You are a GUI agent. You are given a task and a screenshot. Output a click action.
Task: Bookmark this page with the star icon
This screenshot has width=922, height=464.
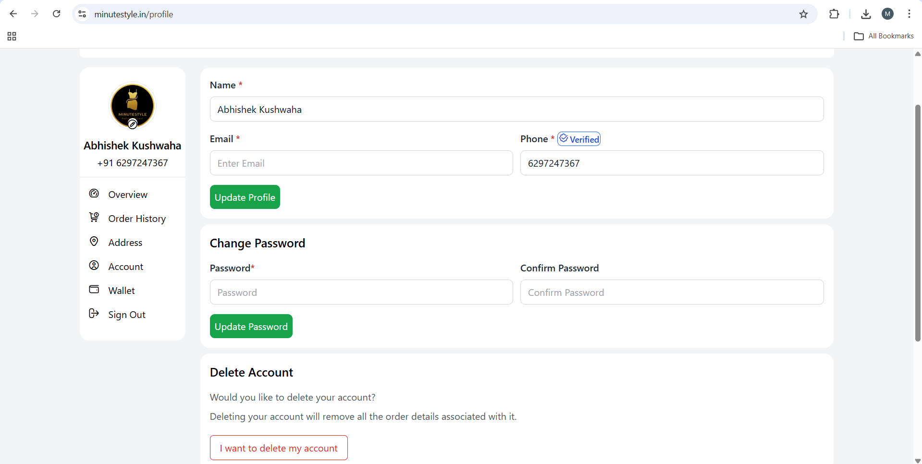tap(803, 14)
